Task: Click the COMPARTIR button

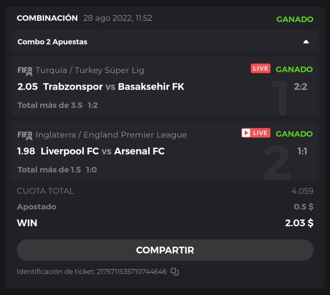Action: point(165,250)
